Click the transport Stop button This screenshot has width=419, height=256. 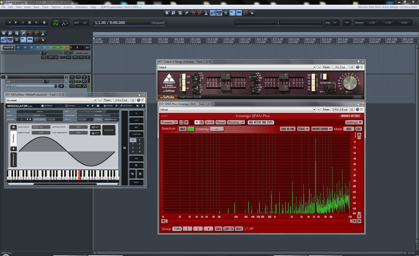pos(29,23)
